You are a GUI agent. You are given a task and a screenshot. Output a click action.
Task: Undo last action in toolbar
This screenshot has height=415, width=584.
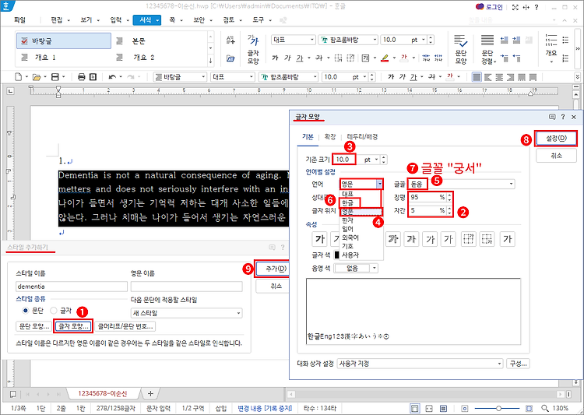point(111,77)
